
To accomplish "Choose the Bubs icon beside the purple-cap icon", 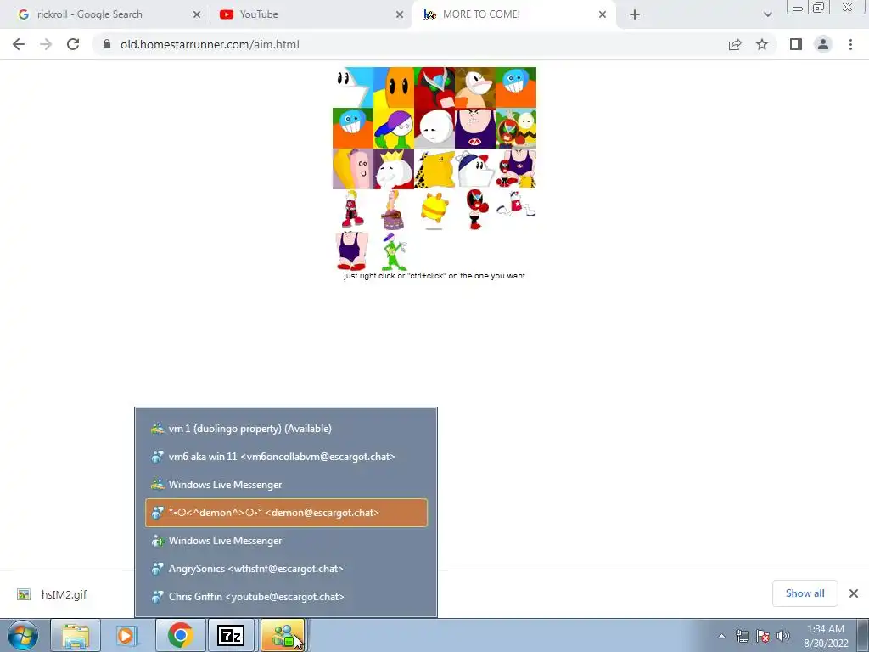I will pyautogui.click(x=353, y=129).
